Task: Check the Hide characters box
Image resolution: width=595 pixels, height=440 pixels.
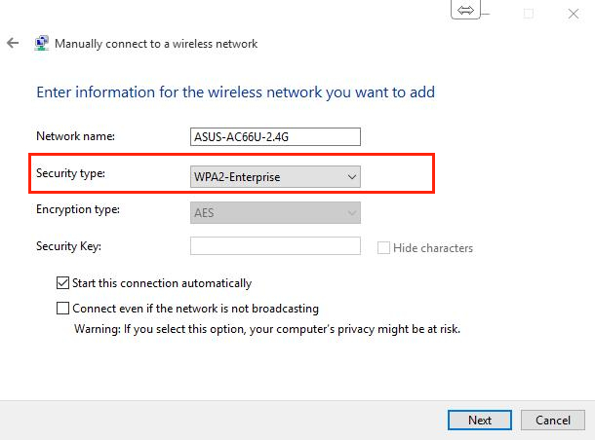Action: [x=383, y=247]
